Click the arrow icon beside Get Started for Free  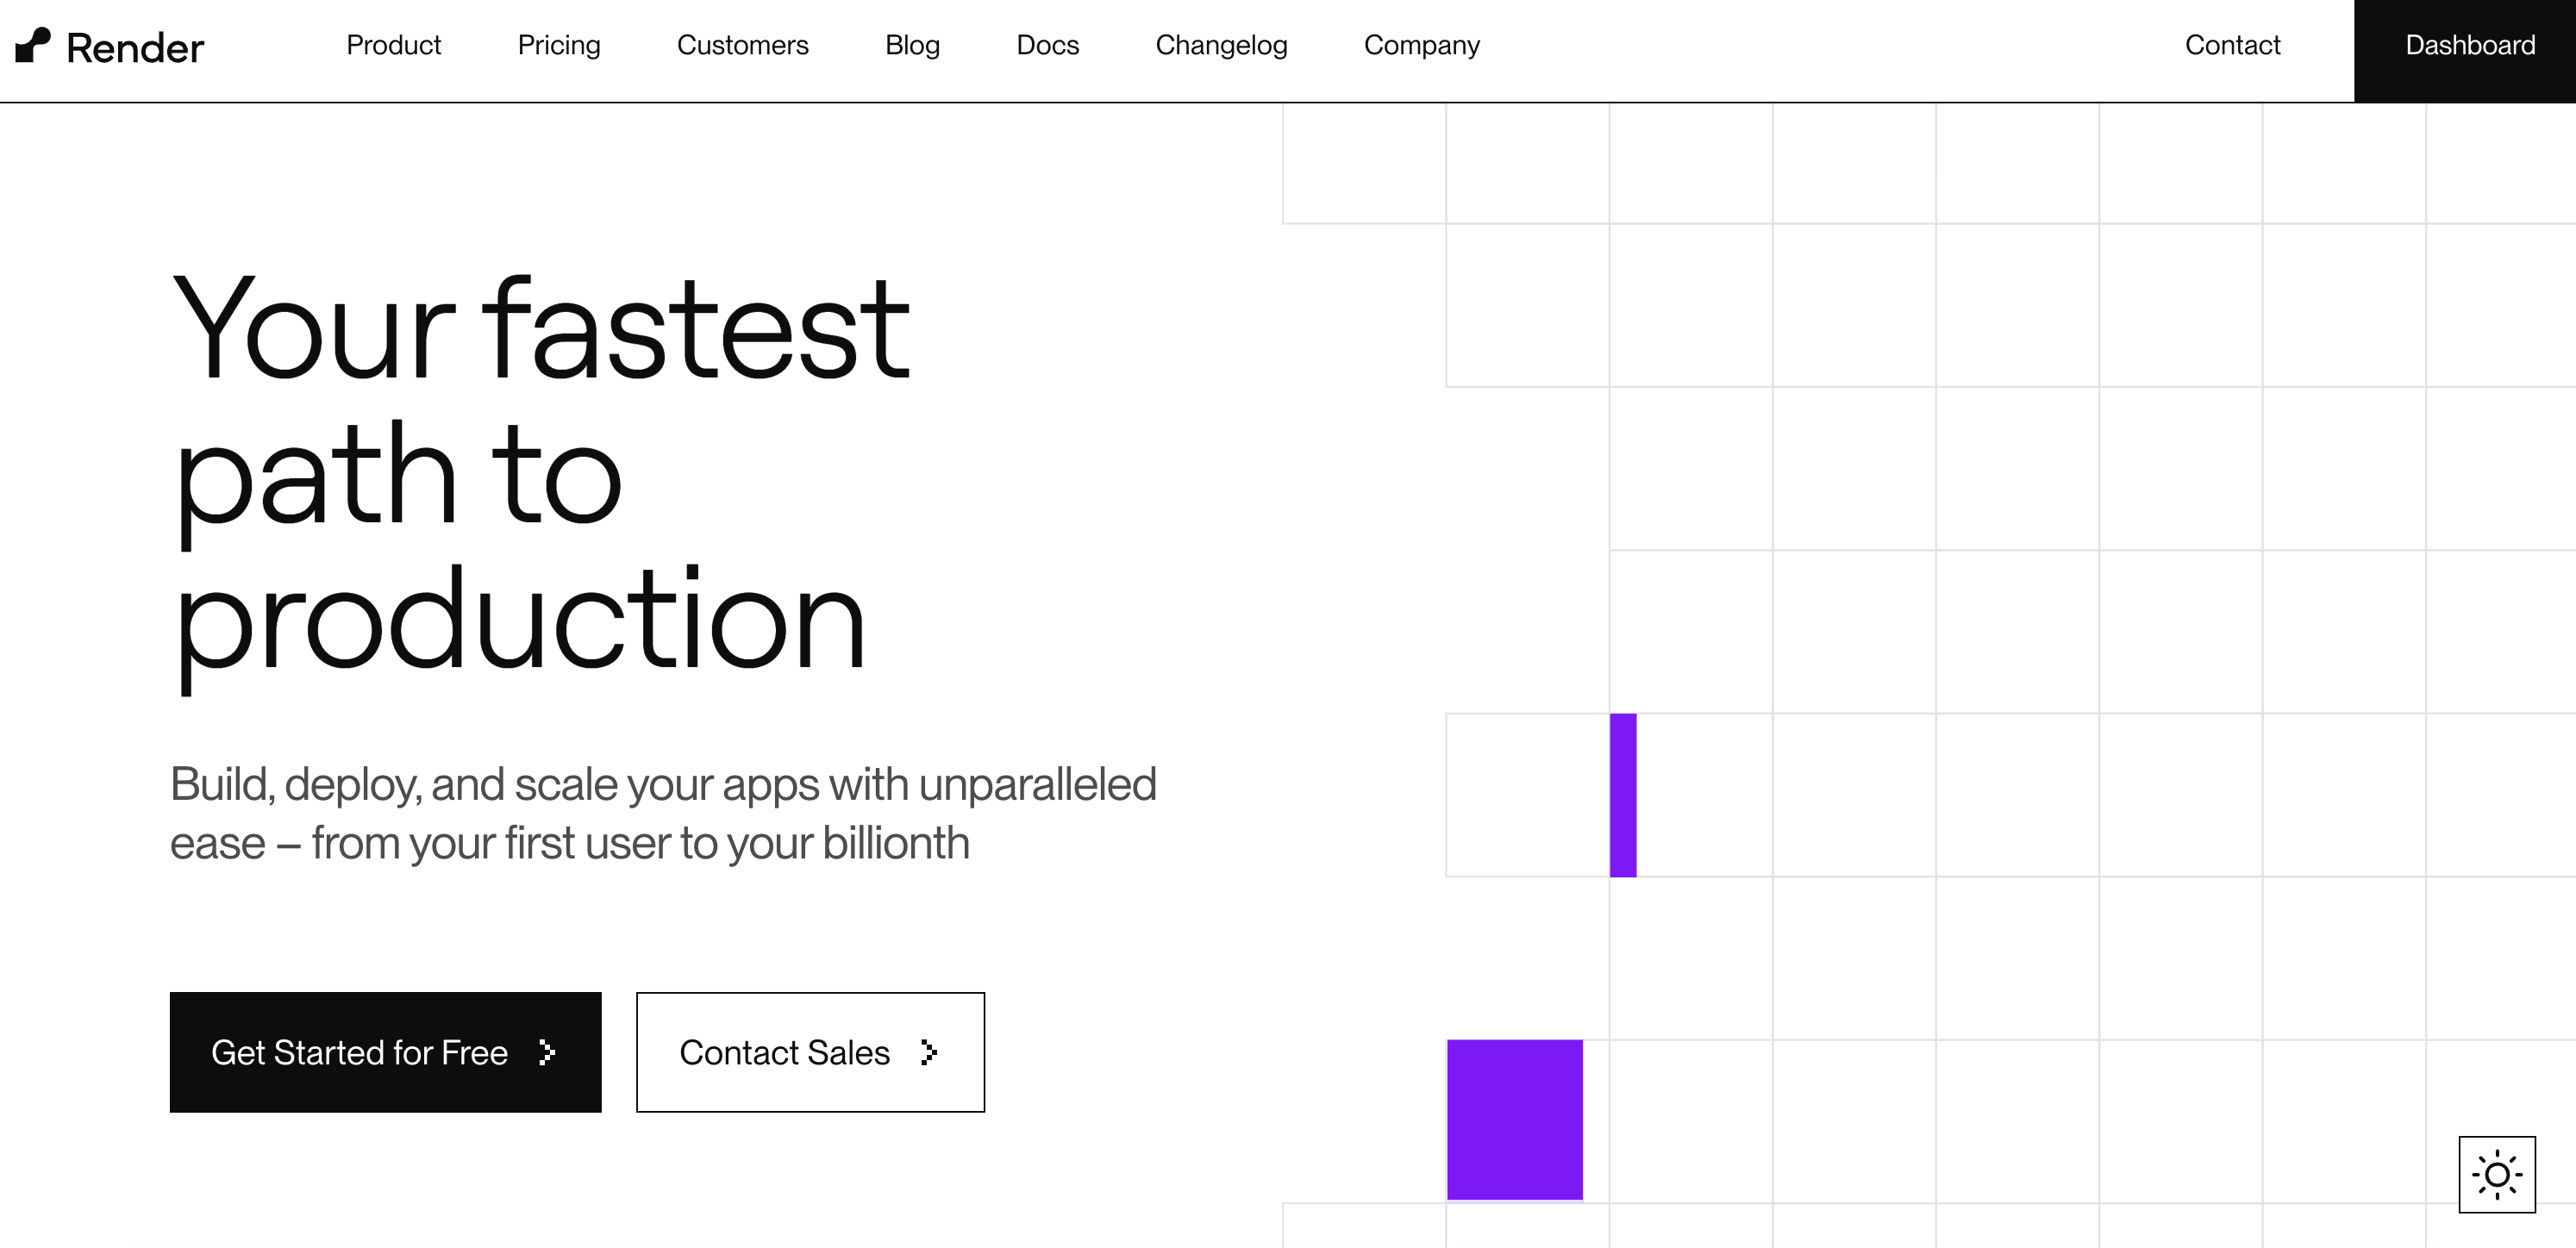click(x=546, y=1052)
